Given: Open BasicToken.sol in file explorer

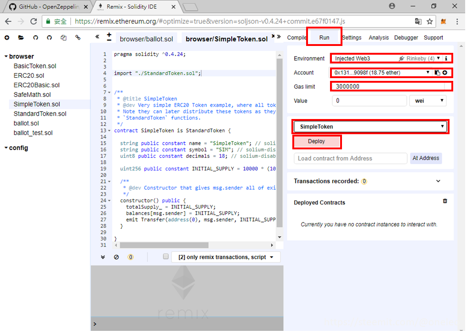Looking at the screenshot, I should point(35,66).
